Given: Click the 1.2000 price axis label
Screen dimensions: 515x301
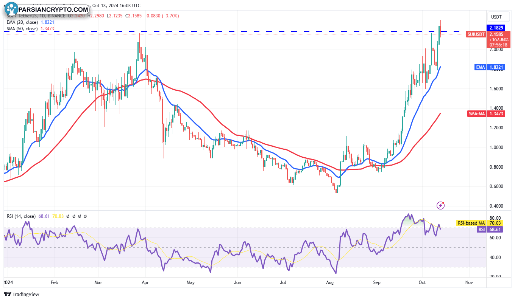Looking at the screenshot, I should 496,128.
